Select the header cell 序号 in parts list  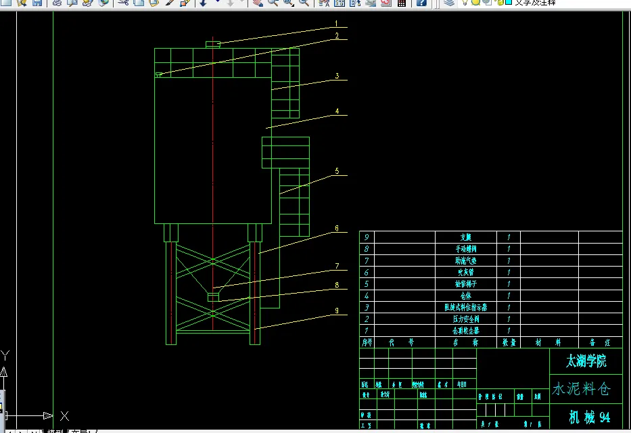pos(367,342)
